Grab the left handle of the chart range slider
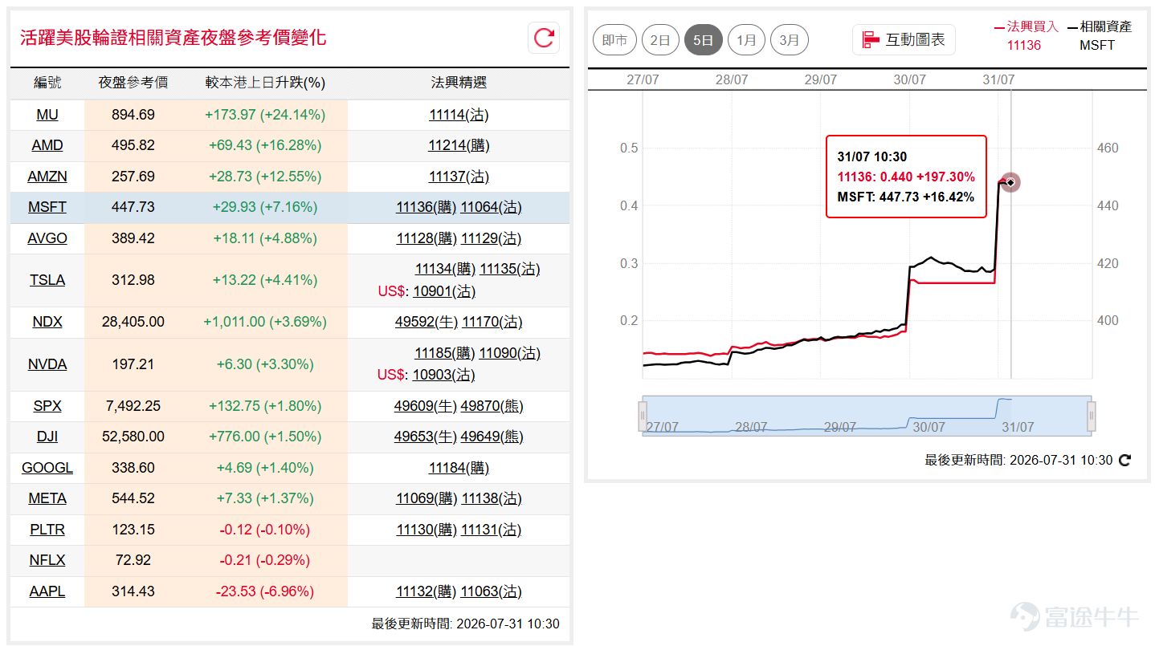Viewport: 1155px width, 646px height. (643, 416)
